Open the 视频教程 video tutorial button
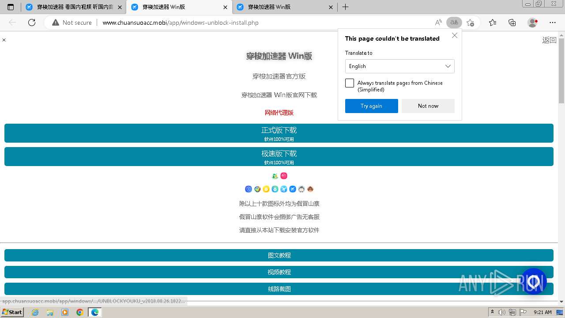 click(279, 272)
